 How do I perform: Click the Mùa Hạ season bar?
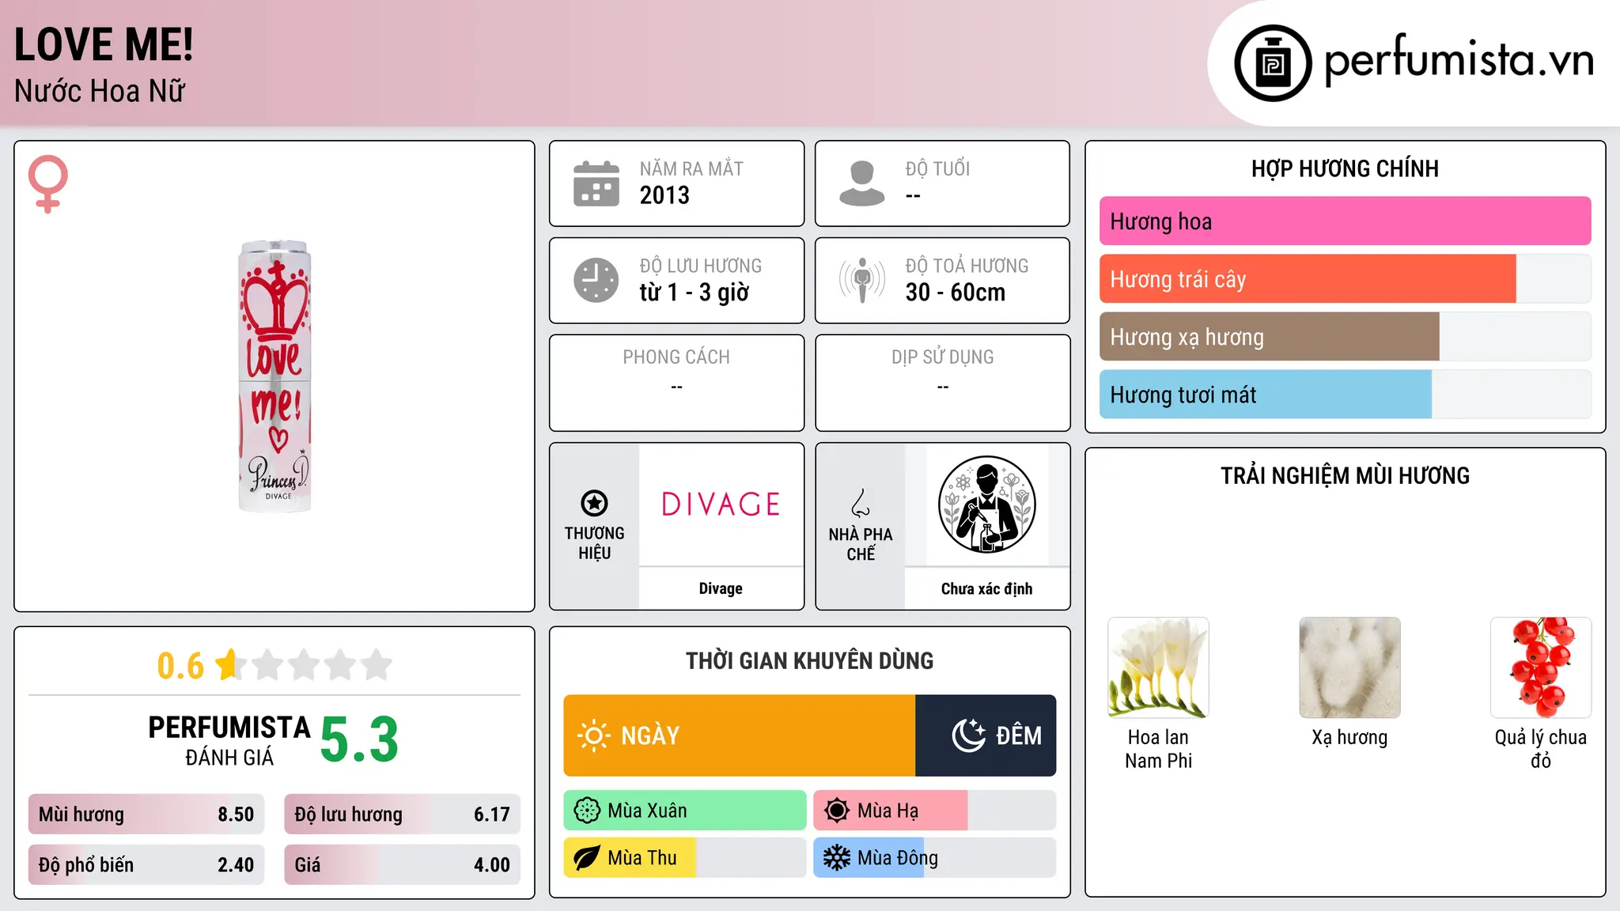[x=935, y=811]
